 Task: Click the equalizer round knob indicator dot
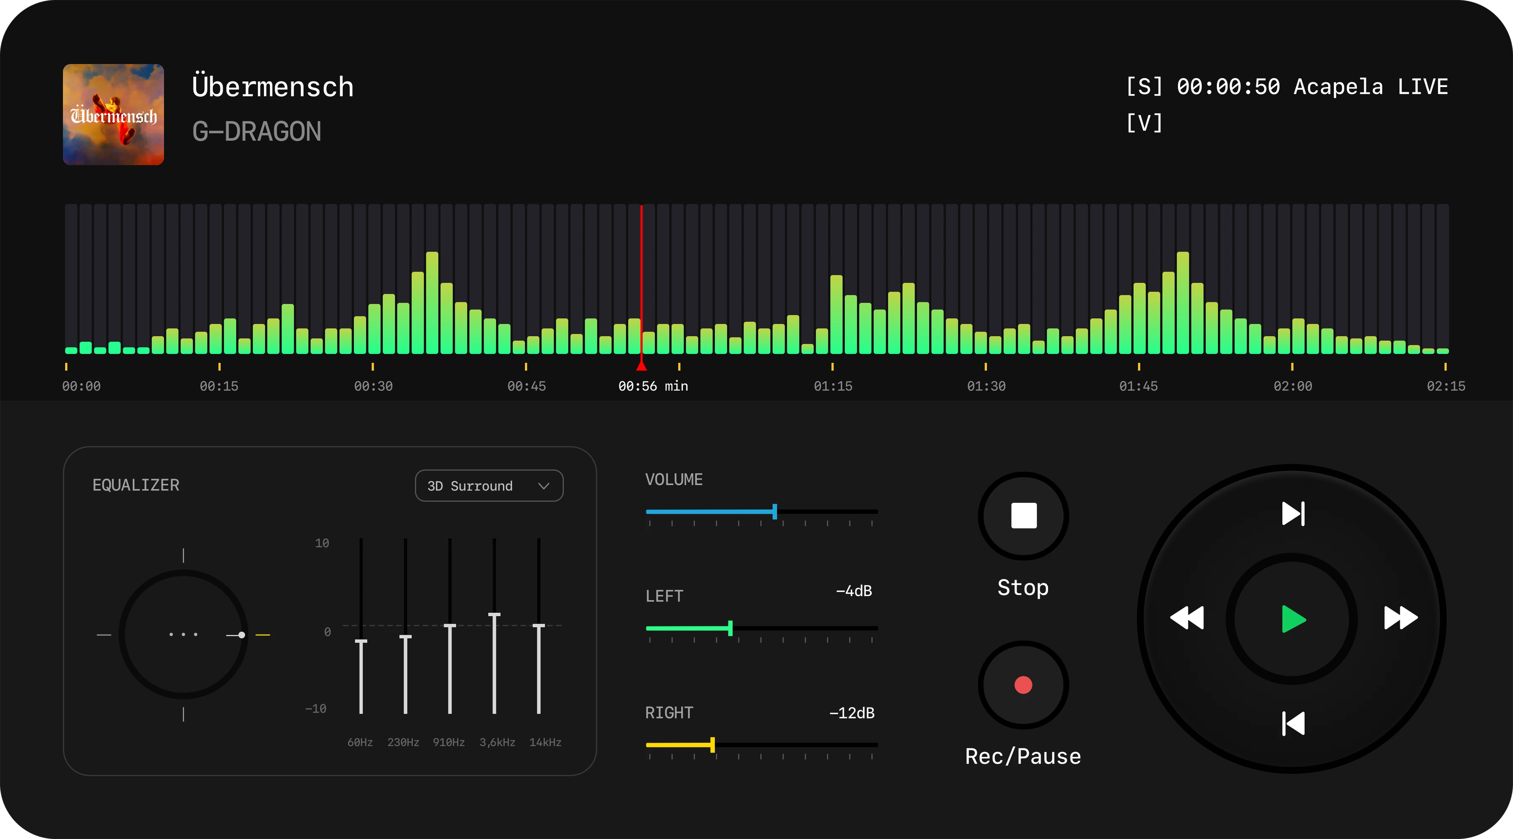(x=241, y=635)
